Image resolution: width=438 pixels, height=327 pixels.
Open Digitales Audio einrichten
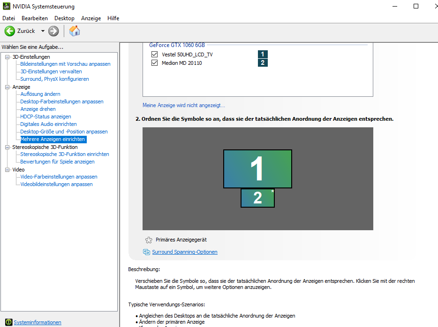point(48,124)
